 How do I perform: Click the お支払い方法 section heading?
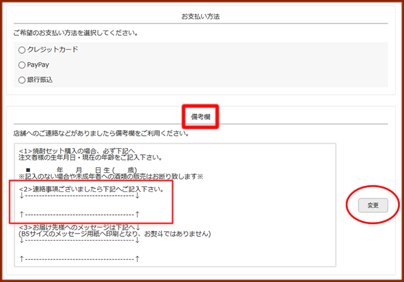(200, 16)
